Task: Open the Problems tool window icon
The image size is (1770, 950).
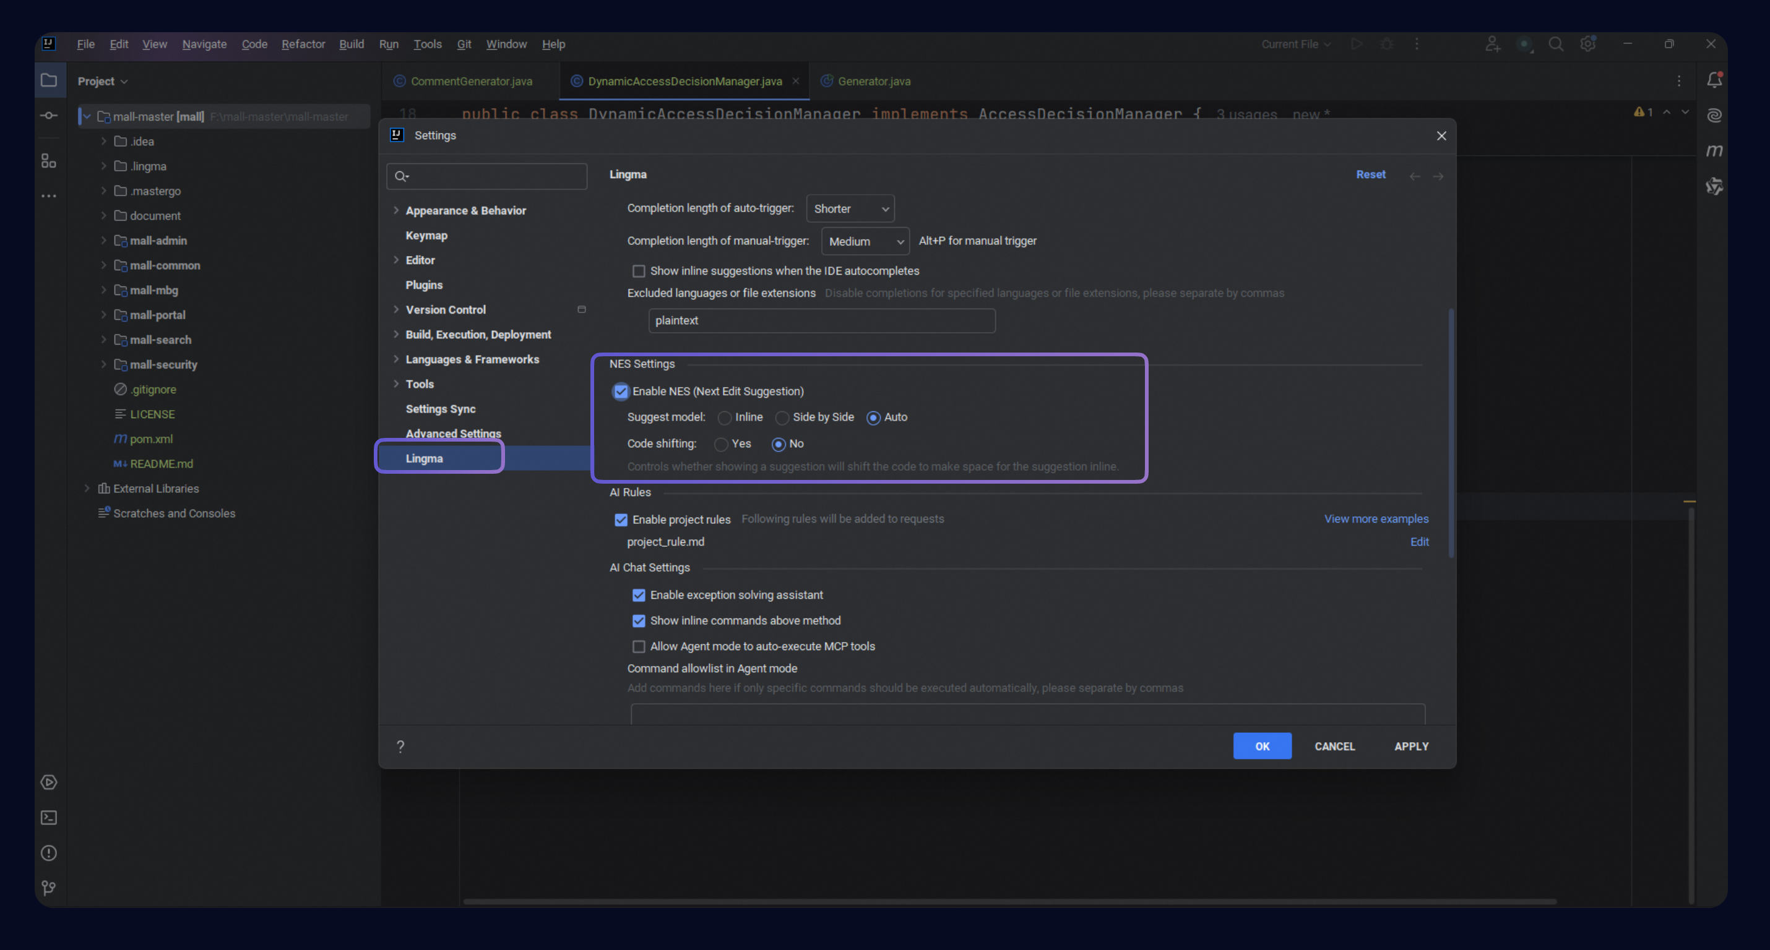Action: (49, 853)
